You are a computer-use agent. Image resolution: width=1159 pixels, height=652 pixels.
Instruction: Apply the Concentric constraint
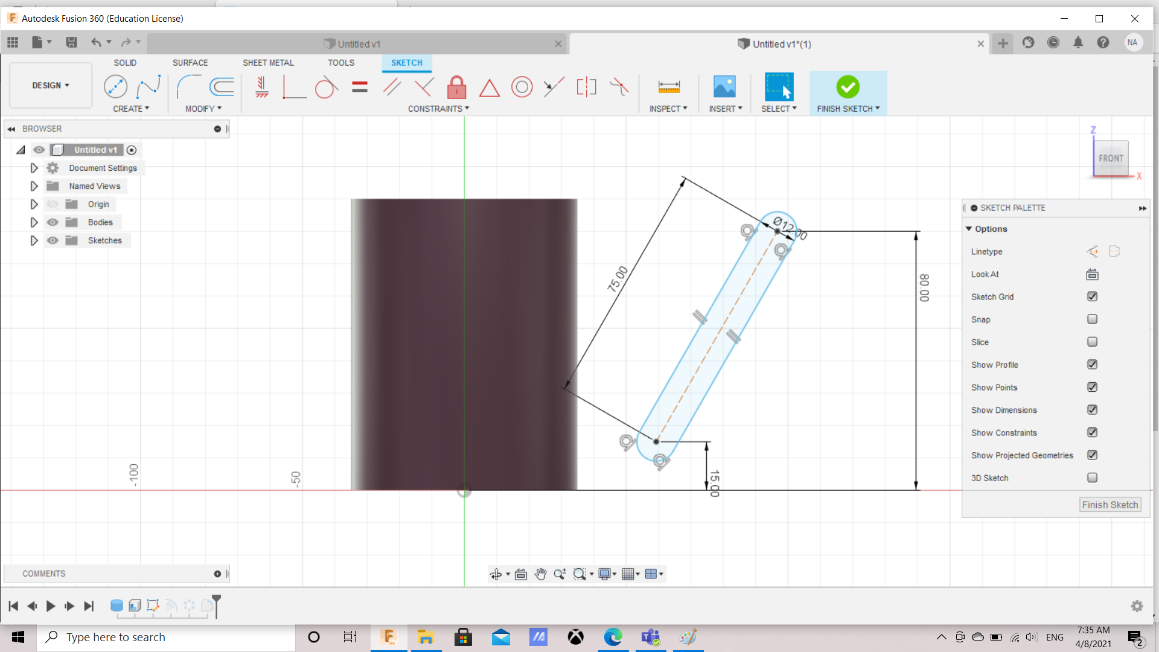[x=522, y=87]
